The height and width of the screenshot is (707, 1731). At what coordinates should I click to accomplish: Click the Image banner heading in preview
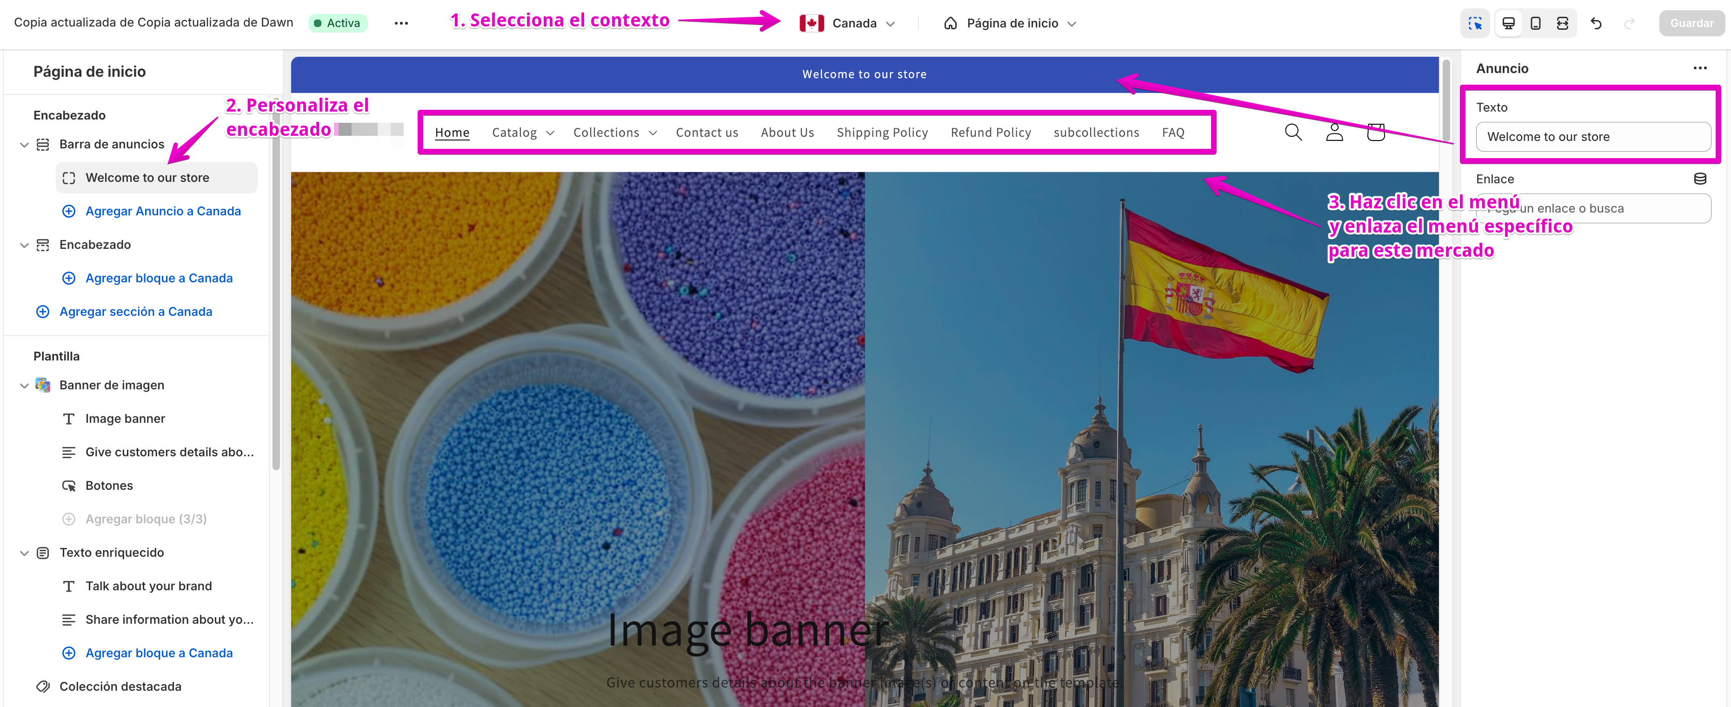[748, 630]
